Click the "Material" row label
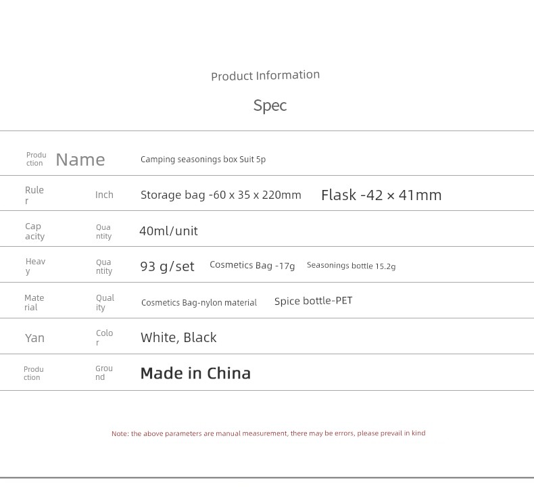The width and height of the screenshot is (534, 503). tap(34, 302)
